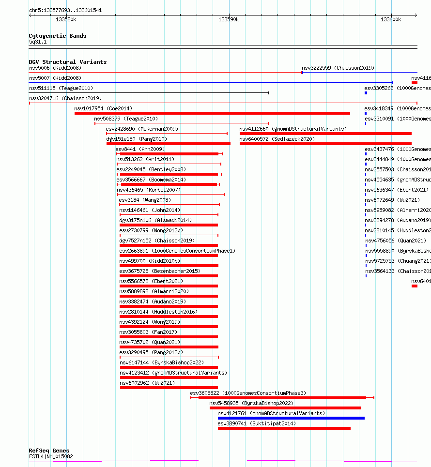The image size is (431, 467).
Task: Click the red bar of nsv1017954 (Coe2014)
Action: coord(212,113)
